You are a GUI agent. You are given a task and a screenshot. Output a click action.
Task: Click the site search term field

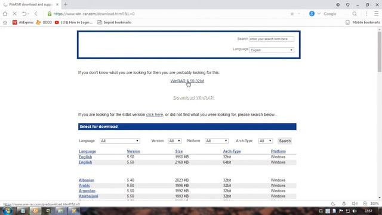272,39
